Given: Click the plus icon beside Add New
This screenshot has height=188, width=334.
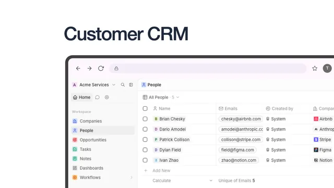Looking at the screenshot, I should point(146,171).
